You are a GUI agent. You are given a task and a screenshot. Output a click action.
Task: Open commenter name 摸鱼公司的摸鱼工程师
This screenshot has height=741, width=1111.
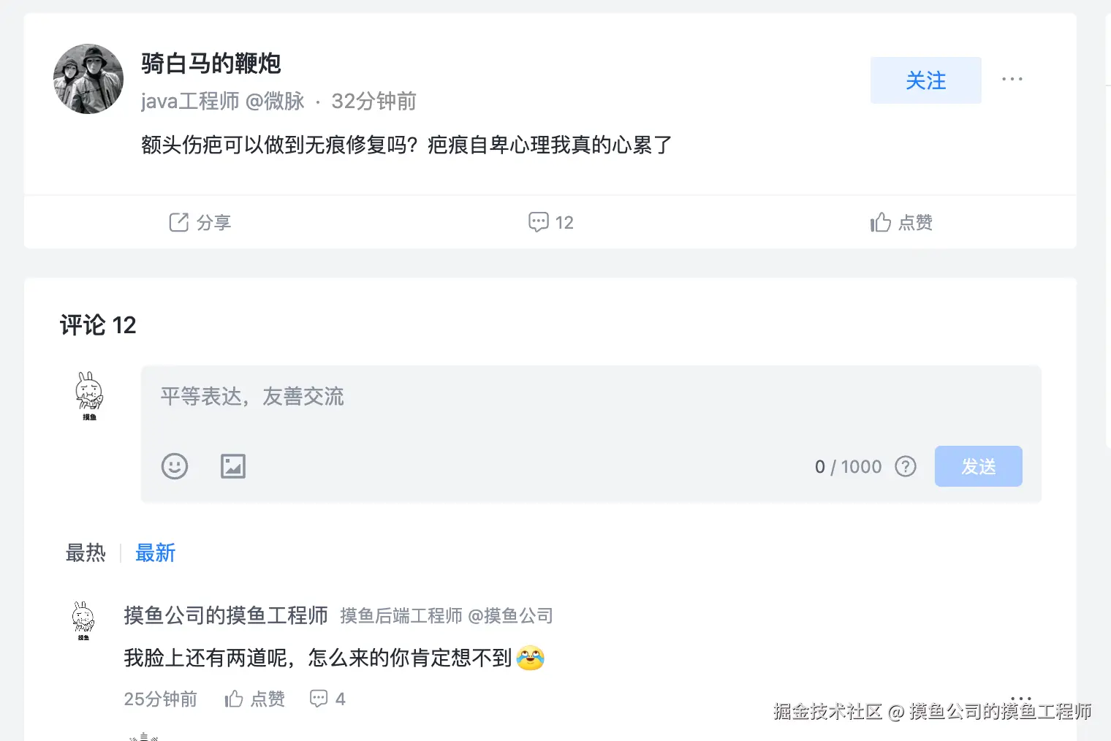click(226, 615)
